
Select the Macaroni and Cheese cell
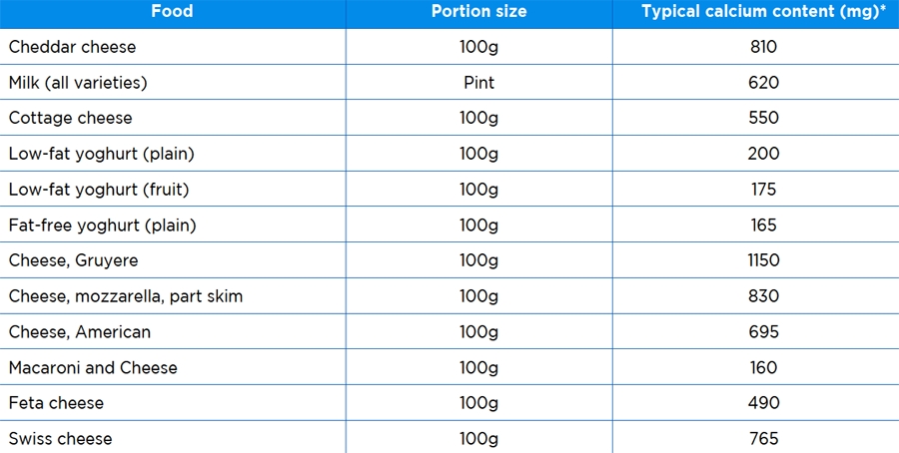[93, 368]
